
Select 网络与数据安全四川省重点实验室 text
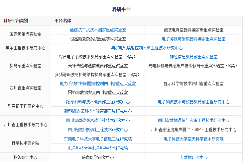[x=98, y=93]
